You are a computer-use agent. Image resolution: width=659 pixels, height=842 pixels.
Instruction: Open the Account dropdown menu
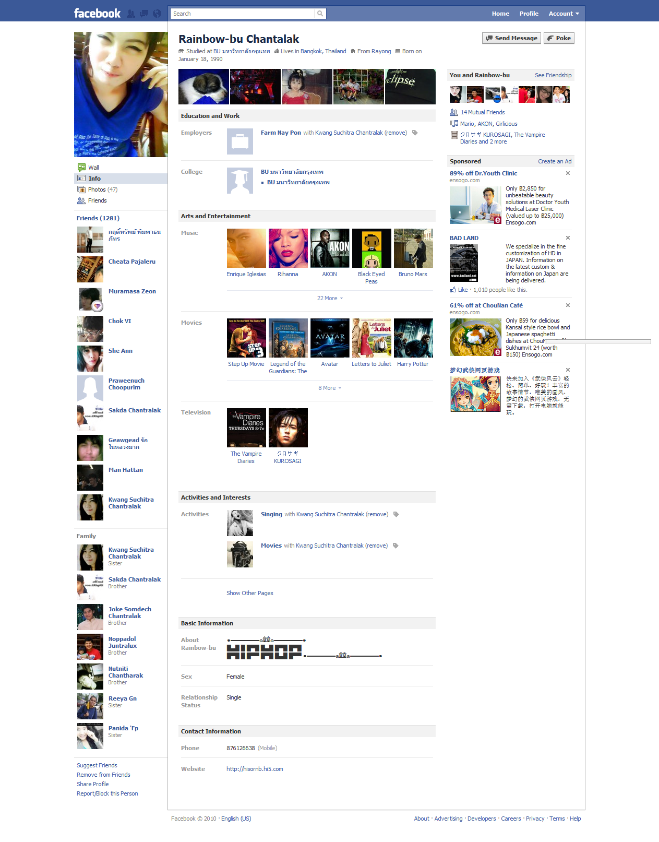pyautogui.click(x=564, y=14)
